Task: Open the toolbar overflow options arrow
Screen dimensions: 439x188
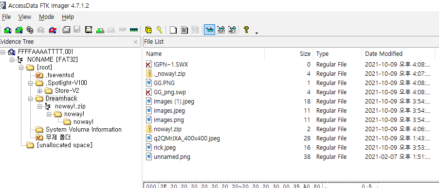Action: tap(256, 33)
